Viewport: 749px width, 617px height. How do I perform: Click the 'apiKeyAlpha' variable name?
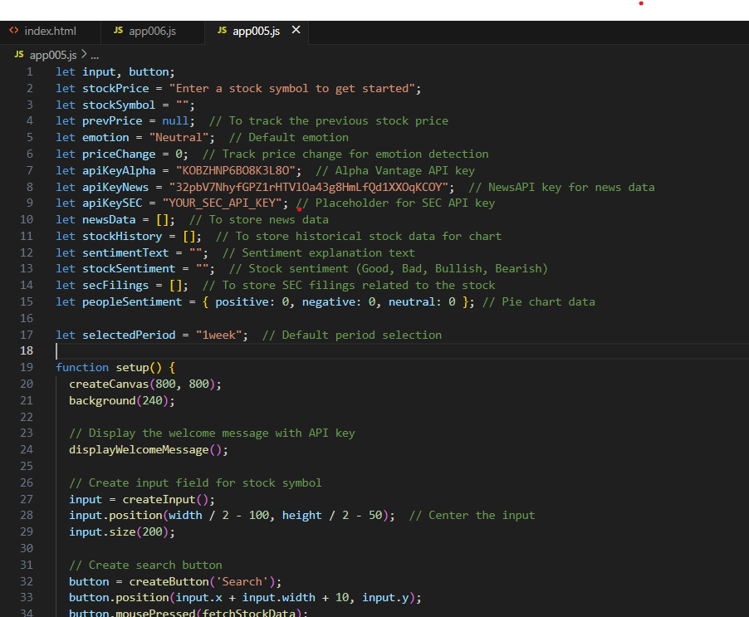pos(119,171)
